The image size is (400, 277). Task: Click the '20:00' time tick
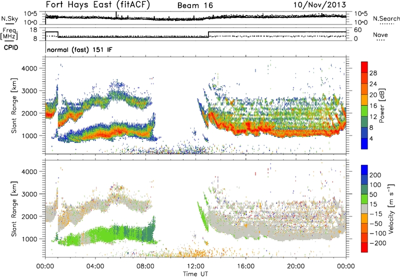click(295, 266)
